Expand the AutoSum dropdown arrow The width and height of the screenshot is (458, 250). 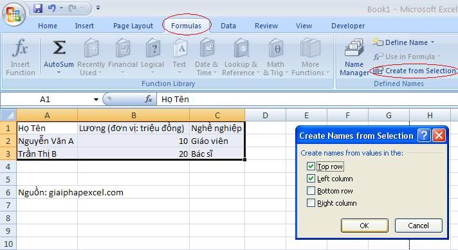click(x=59, y=73)
